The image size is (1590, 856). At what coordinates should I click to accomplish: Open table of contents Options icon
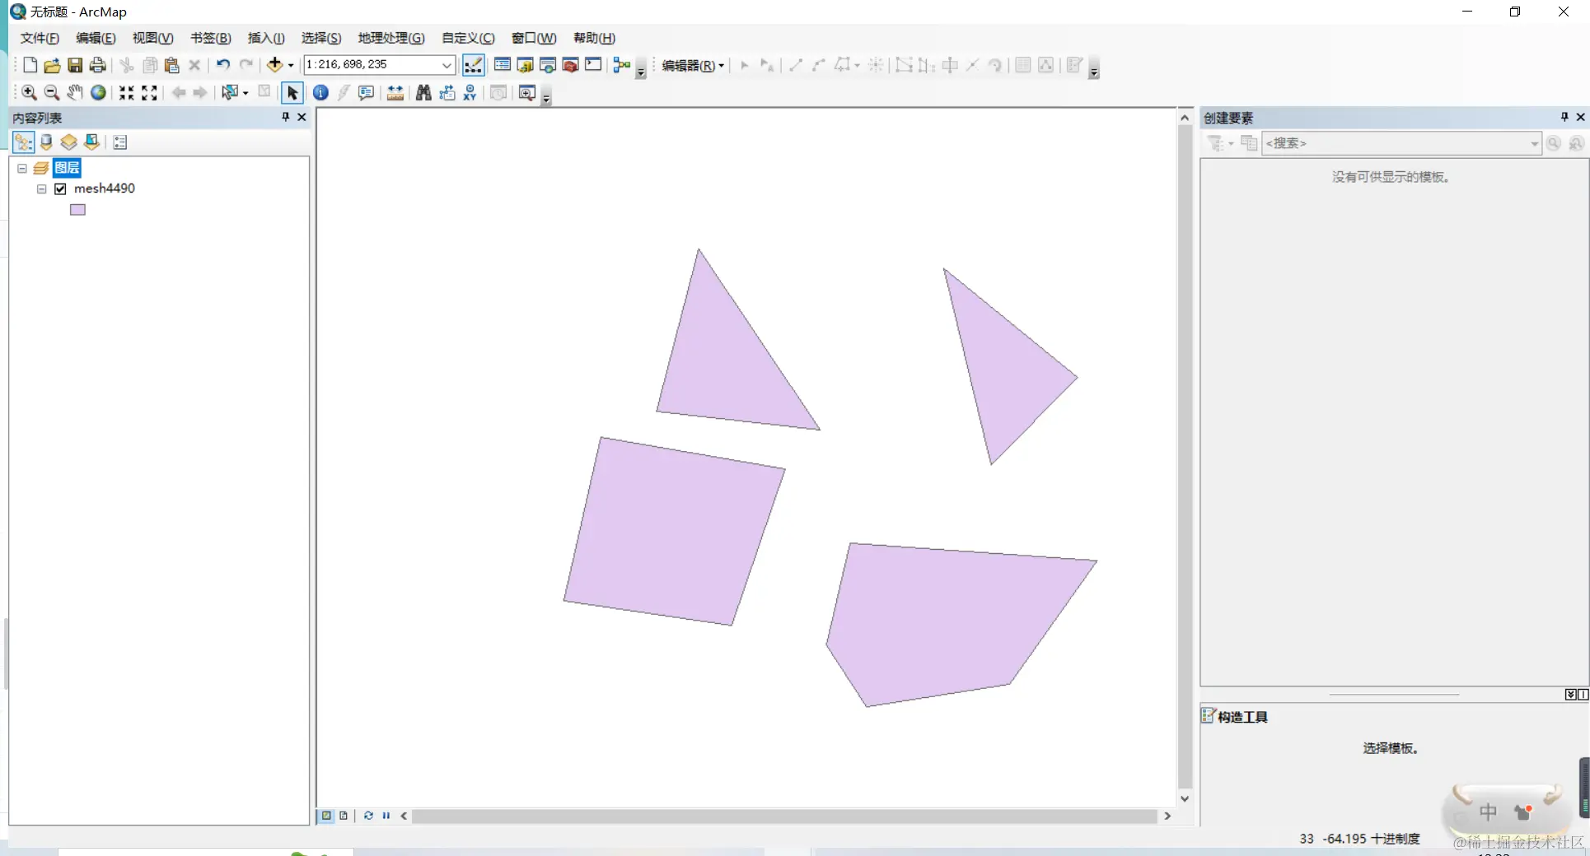pyautogui.click(x=120, y=142)
